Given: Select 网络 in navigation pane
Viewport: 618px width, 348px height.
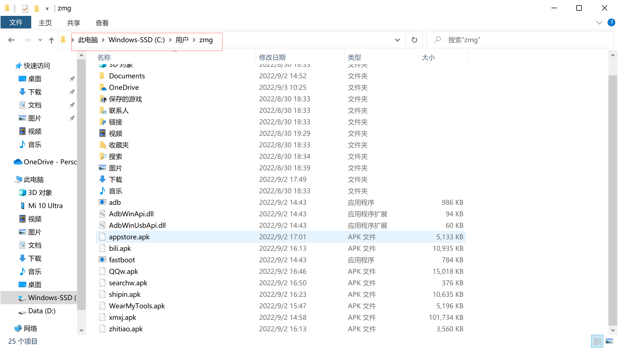Looking at the screenshot, I should pyautogui.click(x=30, y=328).
